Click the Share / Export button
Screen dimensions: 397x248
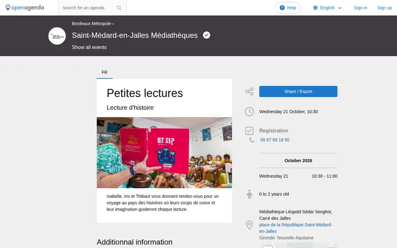298,91
